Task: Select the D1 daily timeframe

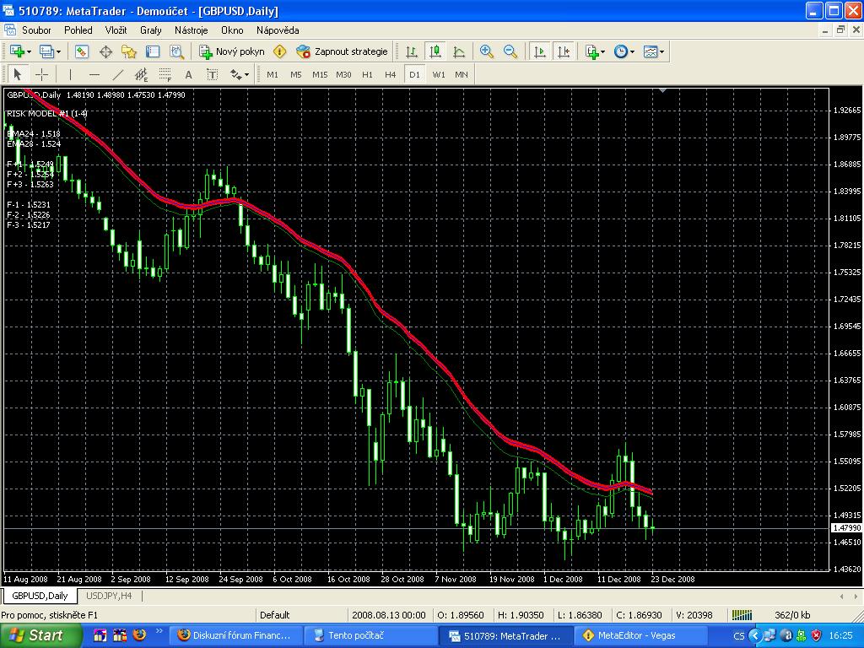Action: [x=414, y=74]
